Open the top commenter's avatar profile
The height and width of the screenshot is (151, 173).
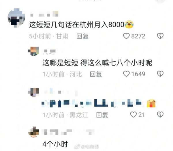click(x=16, y=18)
